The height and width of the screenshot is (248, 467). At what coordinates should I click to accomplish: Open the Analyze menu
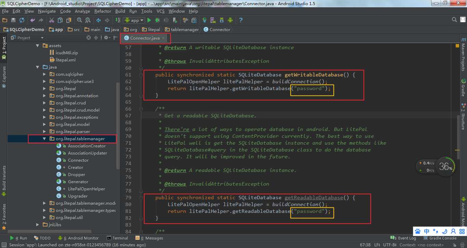[82, 11]
